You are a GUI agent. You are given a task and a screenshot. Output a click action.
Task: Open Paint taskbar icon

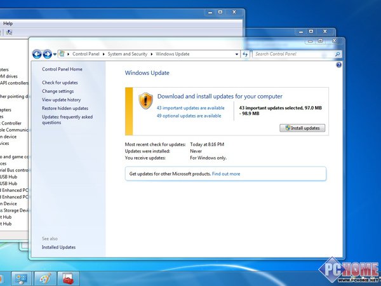[45, 278]
